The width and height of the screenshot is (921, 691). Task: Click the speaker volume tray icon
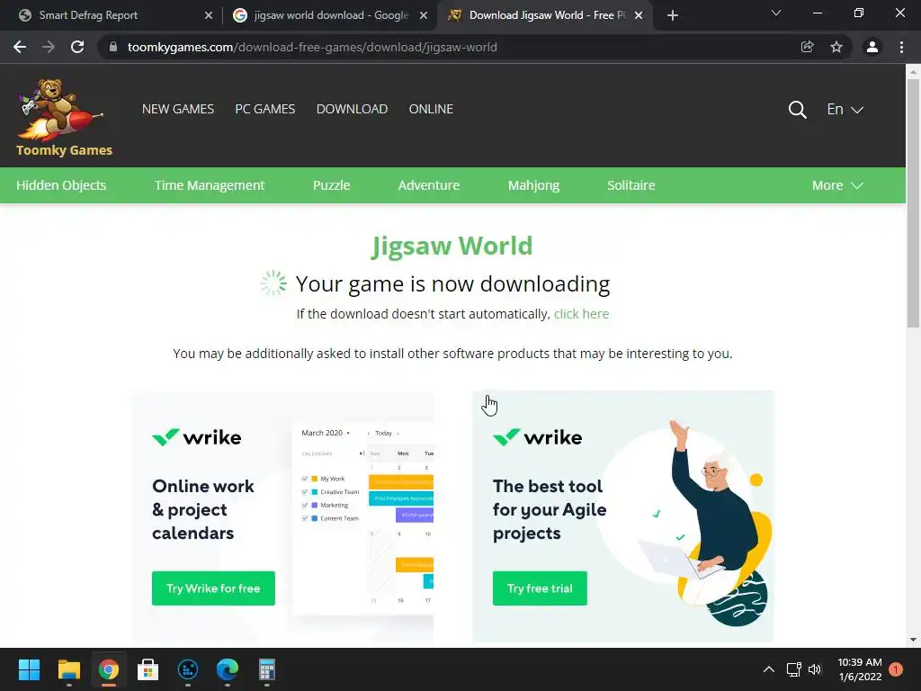[815, 669]
